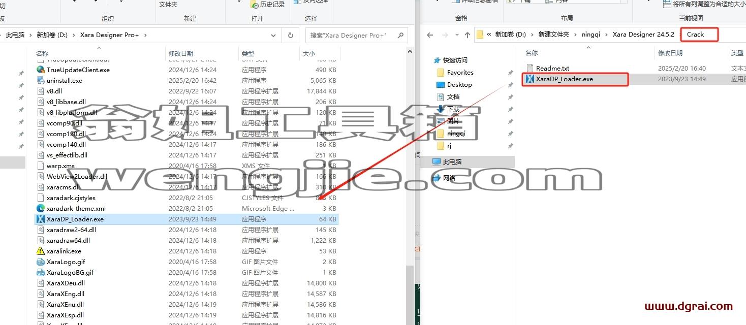
Task: Expand the chevron after Xara Designer Pro+
Action: pos(145,35)
